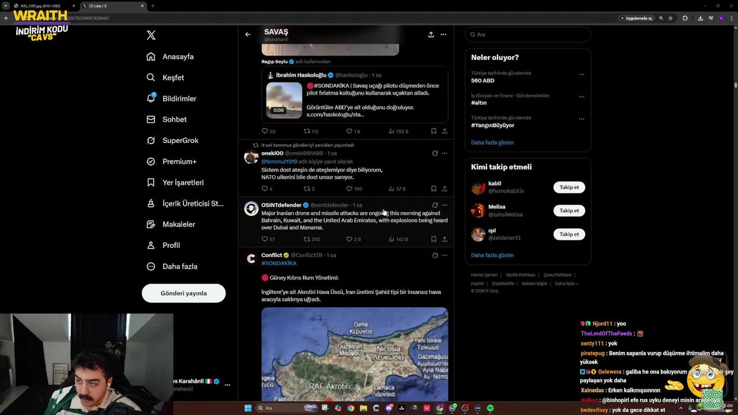The height and width of the screenshot is (415, 738).
Task: Open more options on OSINTdefender post
Action: coord(445,205)
